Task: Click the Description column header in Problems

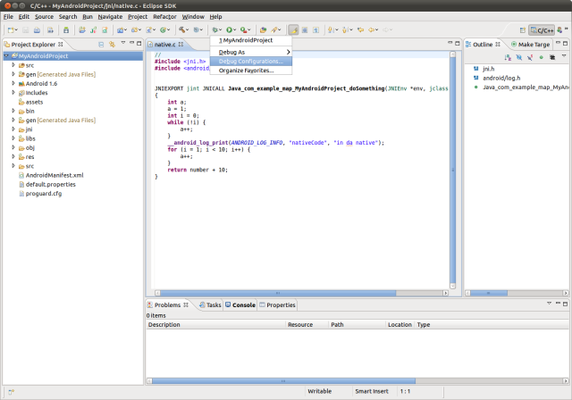Action: pyautogui.click(x=164, y=325)
